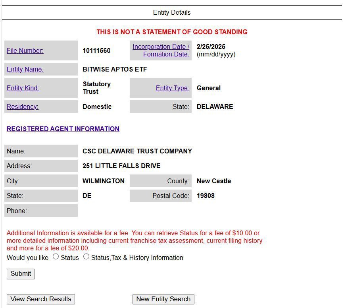Click the file number value 10111560
The image size is (344, 308).
pos(96,50)
